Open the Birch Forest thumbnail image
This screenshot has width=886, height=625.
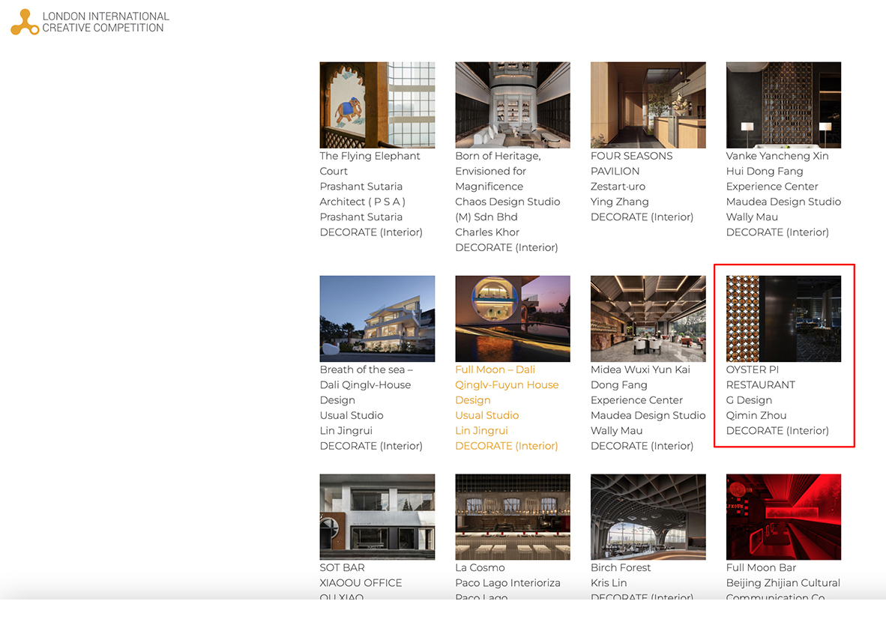point(648,517)
